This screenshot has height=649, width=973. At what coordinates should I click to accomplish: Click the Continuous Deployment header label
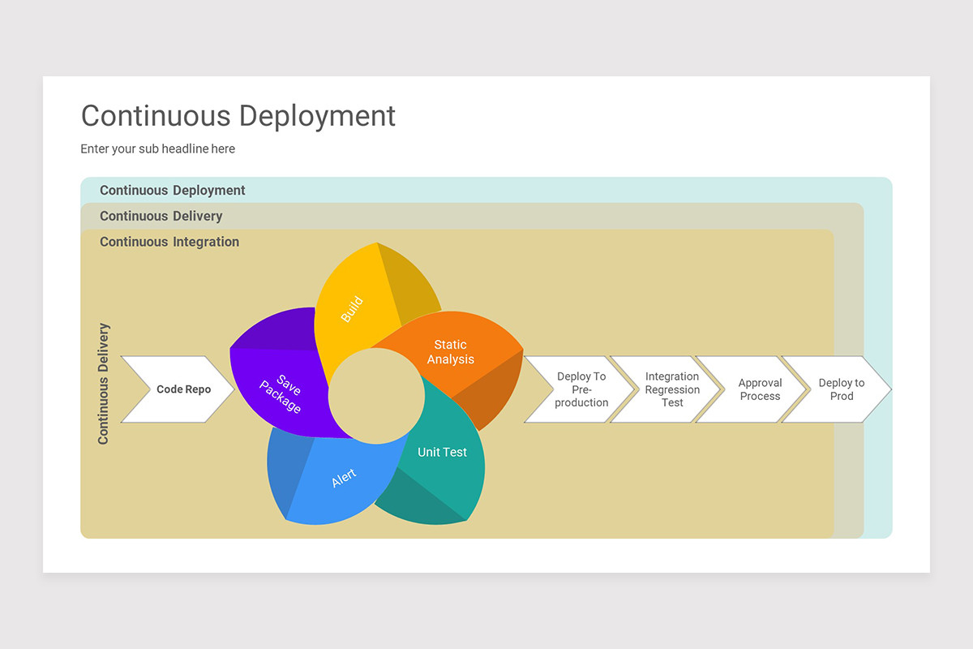(172, 190)
